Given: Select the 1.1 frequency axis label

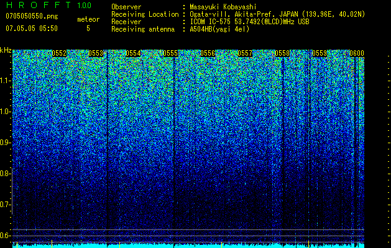Looking at the screenshot, I should tap(5, 81).
